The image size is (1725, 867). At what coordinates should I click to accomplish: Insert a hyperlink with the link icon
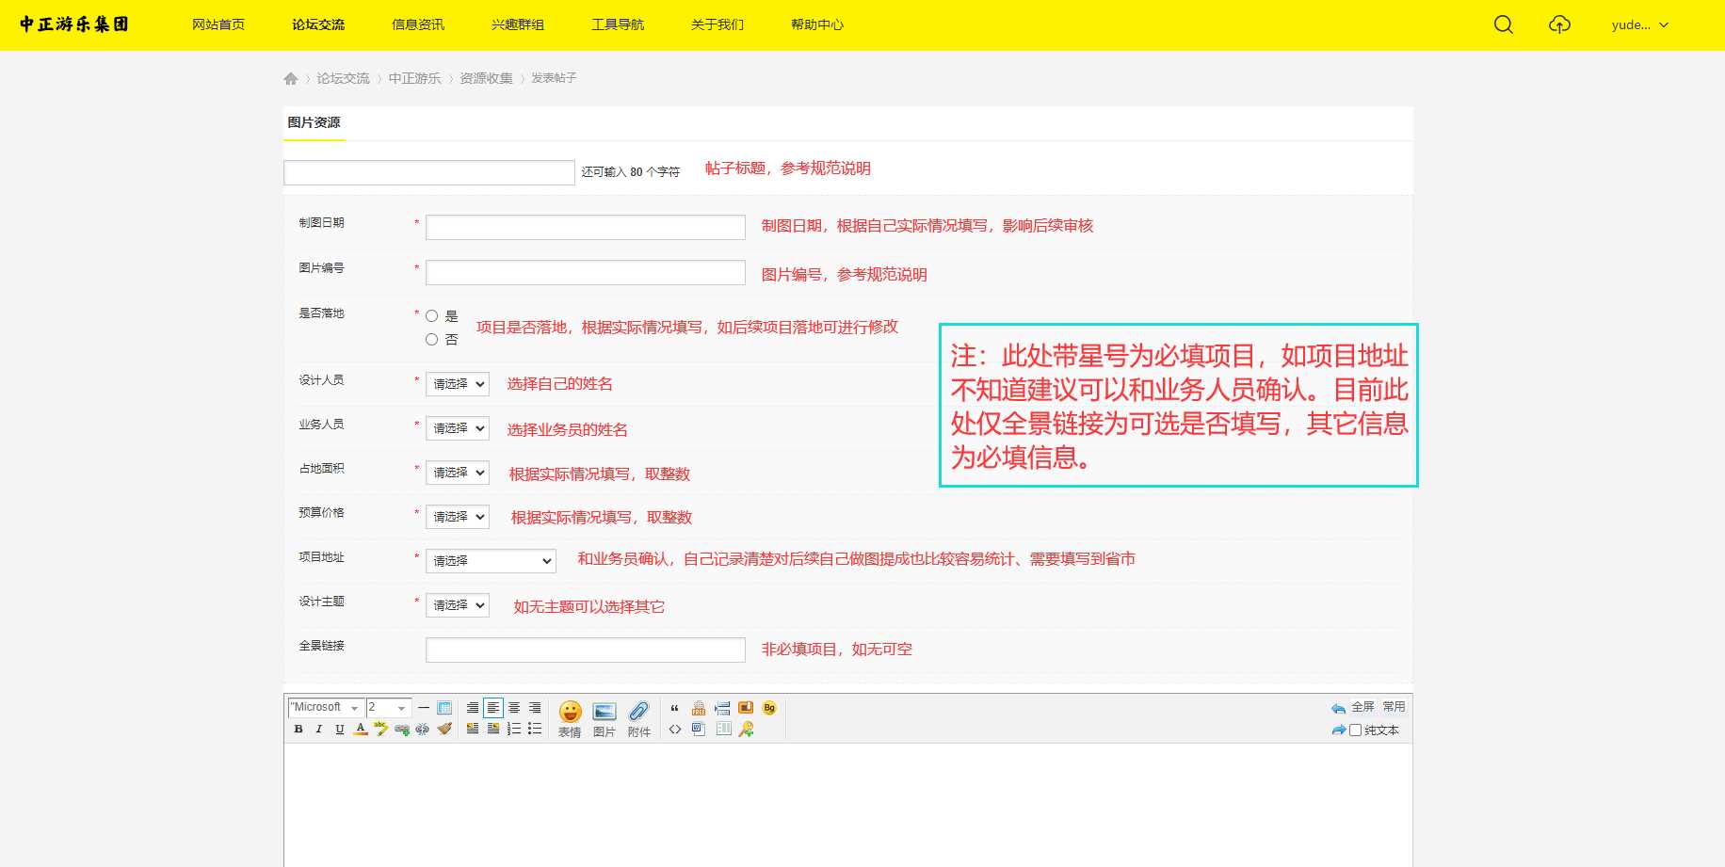pos(401,729)
